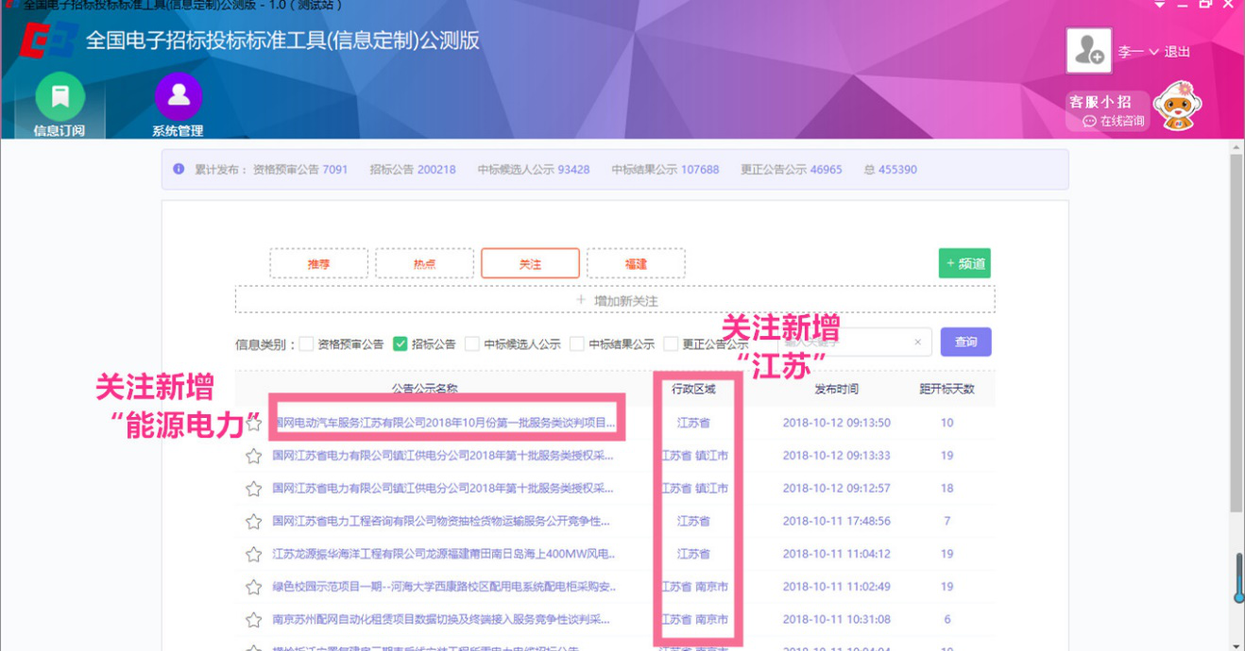Click the user avatar picture

pos(1088,50)
